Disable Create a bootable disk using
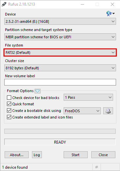Screen dimensions: 120x171 9,111
